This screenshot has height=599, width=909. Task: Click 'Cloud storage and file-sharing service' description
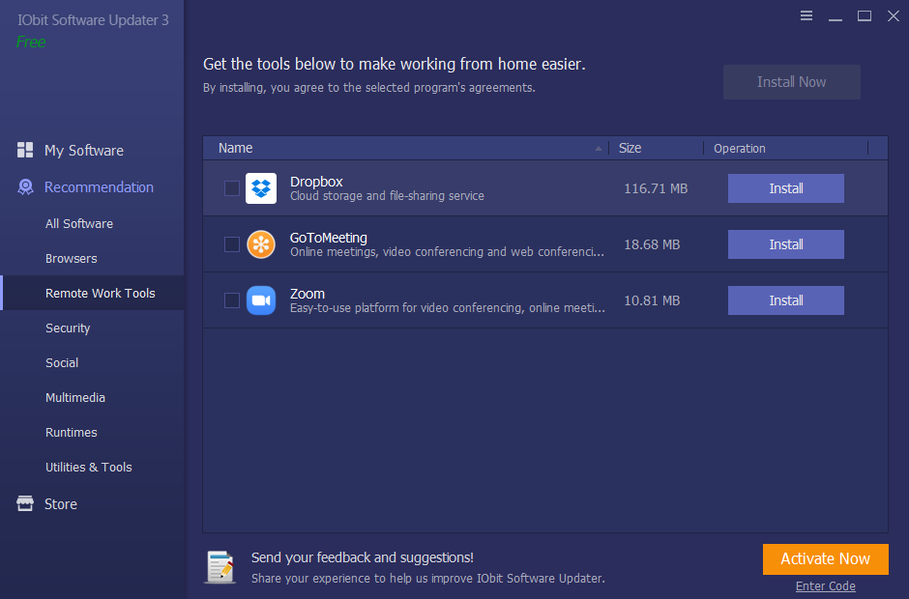point(387,196)
